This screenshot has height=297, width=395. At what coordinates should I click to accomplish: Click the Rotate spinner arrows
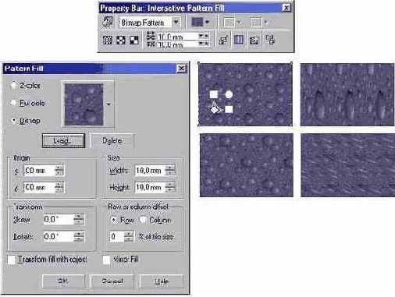(x=79, y=236)
